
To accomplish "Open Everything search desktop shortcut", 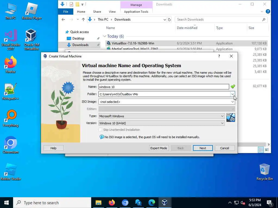I will click(x=11, y=118).
